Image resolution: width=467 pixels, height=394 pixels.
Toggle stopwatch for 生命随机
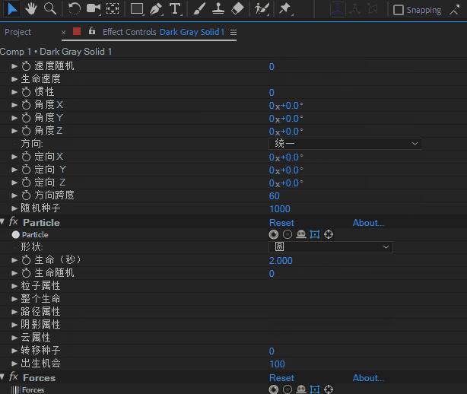(26, 273)
